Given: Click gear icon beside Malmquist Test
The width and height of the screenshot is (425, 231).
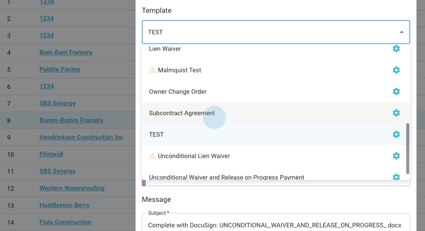Looking at the screenshot, I should click(396, 70).
